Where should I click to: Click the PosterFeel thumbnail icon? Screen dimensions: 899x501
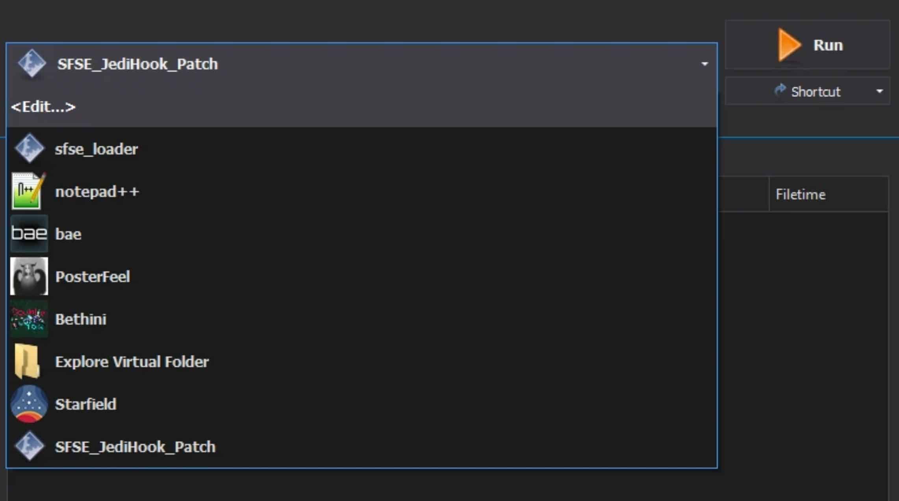pyautogui.click(x=29, y=276)
